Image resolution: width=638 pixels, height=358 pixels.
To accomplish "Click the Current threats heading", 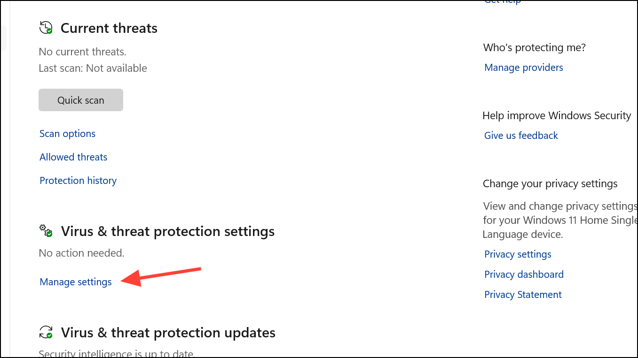I will pos(109,28).
